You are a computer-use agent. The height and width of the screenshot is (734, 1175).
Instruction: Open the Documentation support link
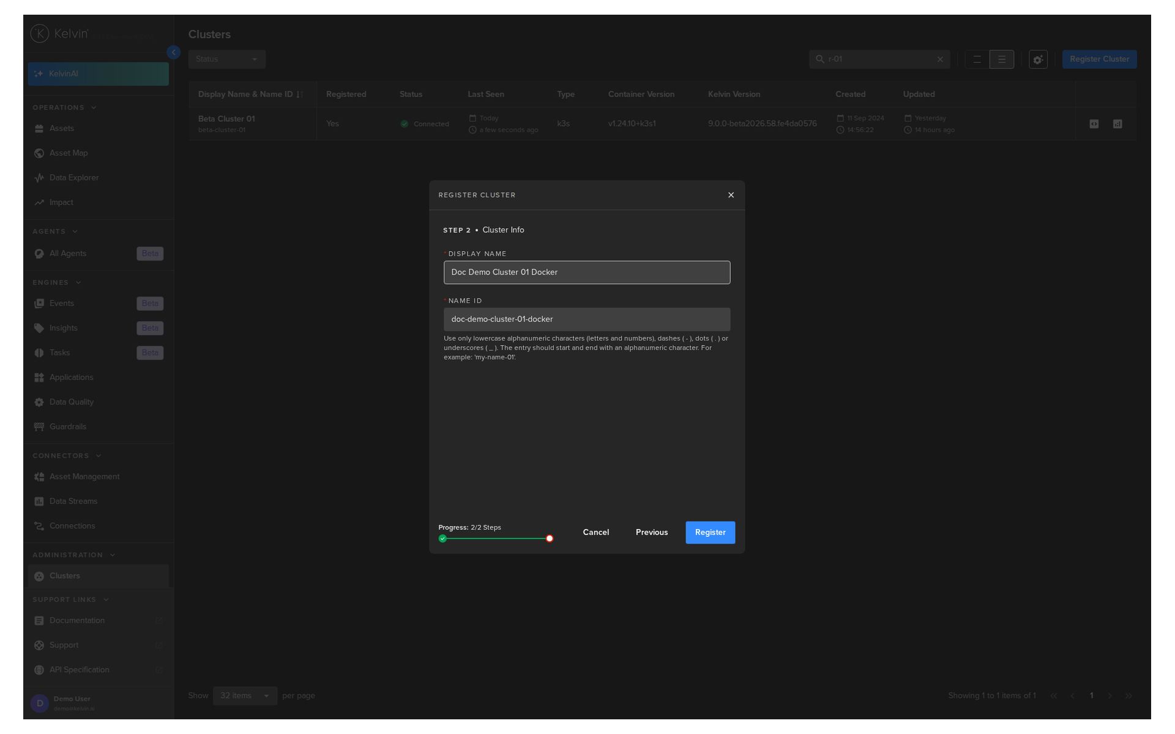click(x=98, y=620)
